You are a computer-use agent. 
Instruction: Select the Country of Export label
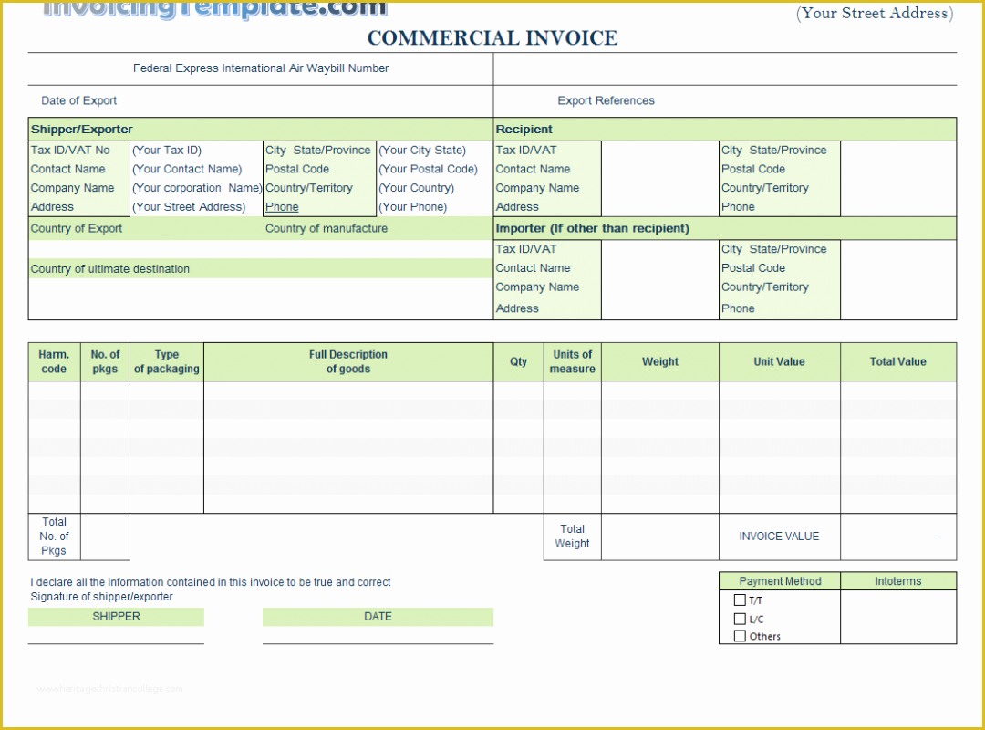(76, 228)
